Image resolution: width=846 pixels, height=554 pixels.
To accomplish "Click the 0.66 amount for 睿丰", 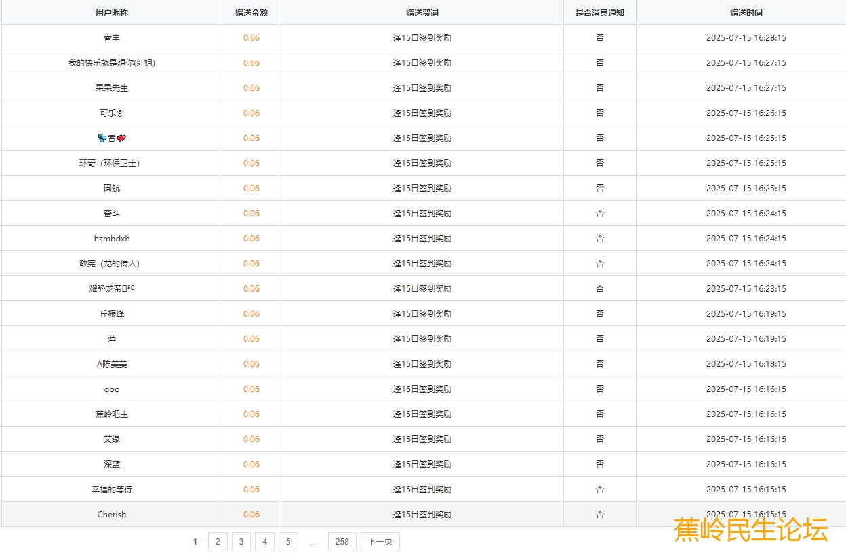I will point(251,38).
